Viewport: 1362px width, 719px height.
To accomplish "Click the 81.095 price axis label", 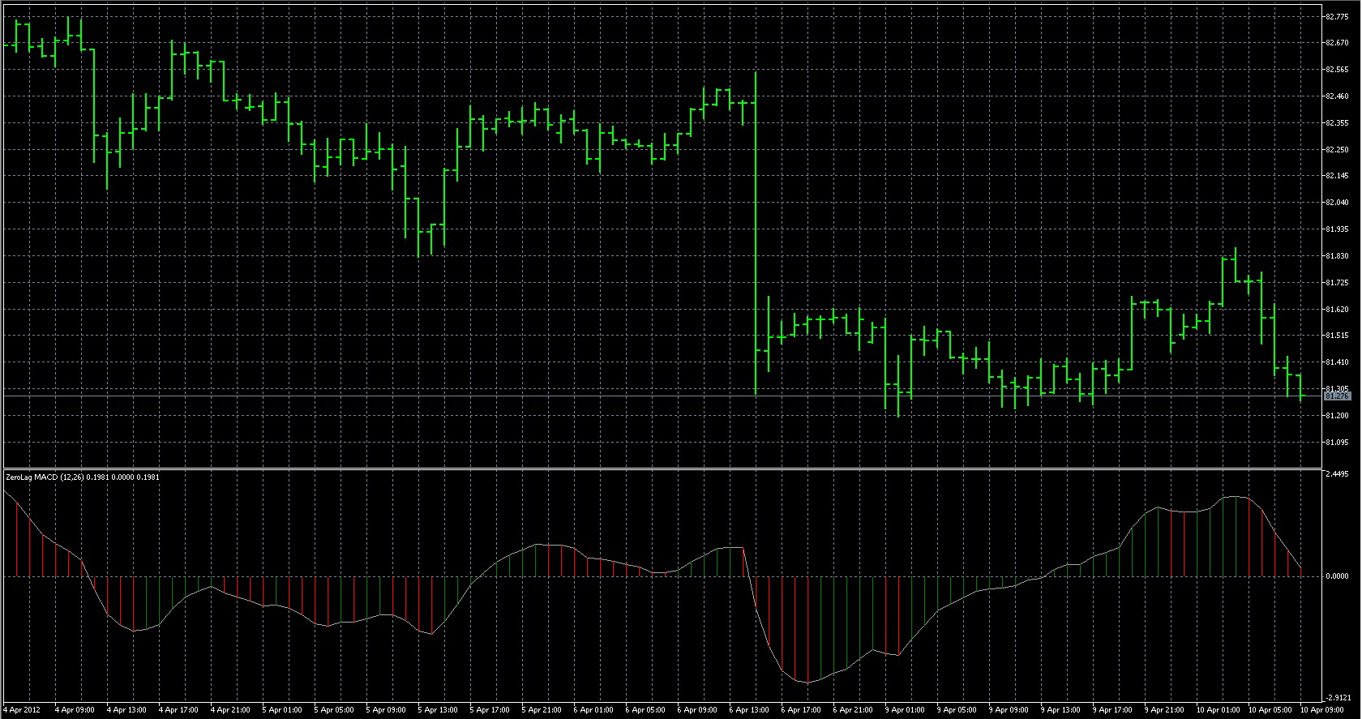I will (1337, 443).
